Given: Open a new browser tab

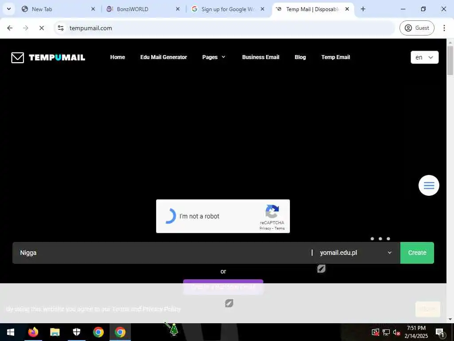Looking at the screenshot, I should point(363,9).
